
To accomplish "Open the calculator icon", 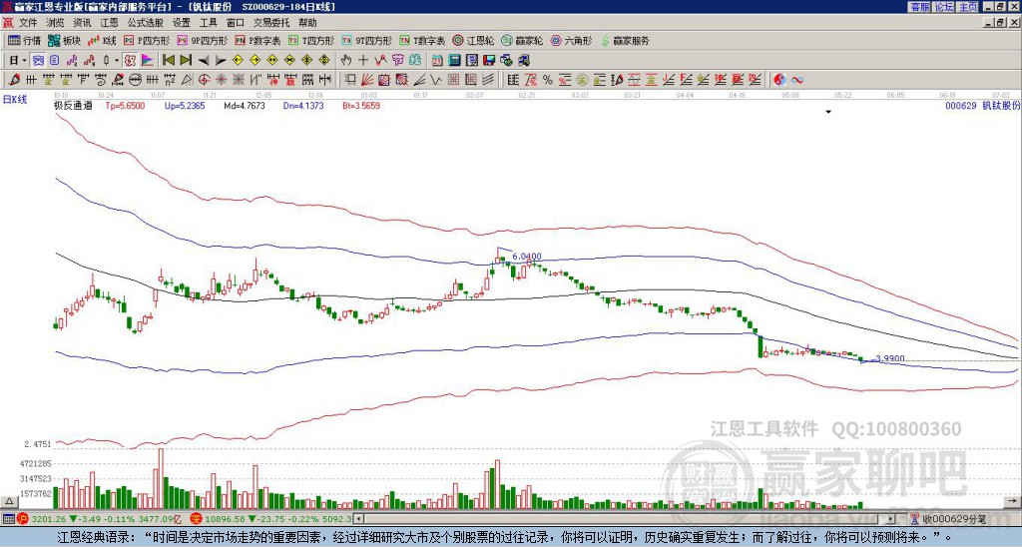I will (x=455, y=61).
